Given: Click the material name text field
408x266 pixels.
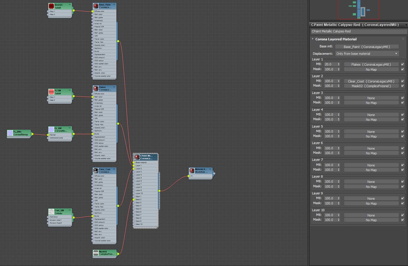Looking at the screenshot, I should tap(359, 31).
